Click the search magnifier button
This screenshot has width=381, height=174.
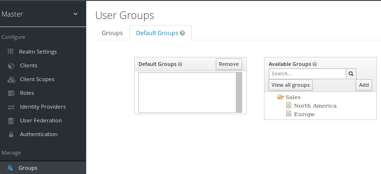(351, 73)
